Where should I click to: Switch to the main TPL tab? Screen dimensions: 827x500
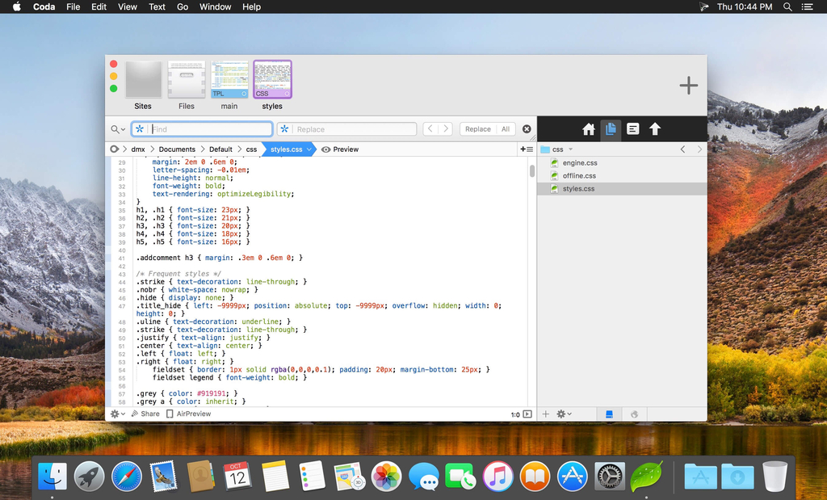click(229, 81)
